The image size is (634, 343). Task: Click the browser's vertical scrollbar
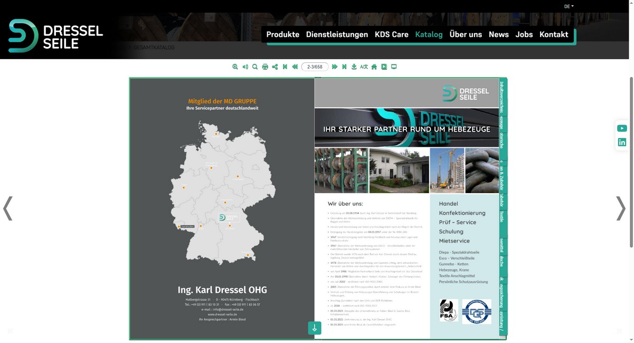click(x=631, y=161)
